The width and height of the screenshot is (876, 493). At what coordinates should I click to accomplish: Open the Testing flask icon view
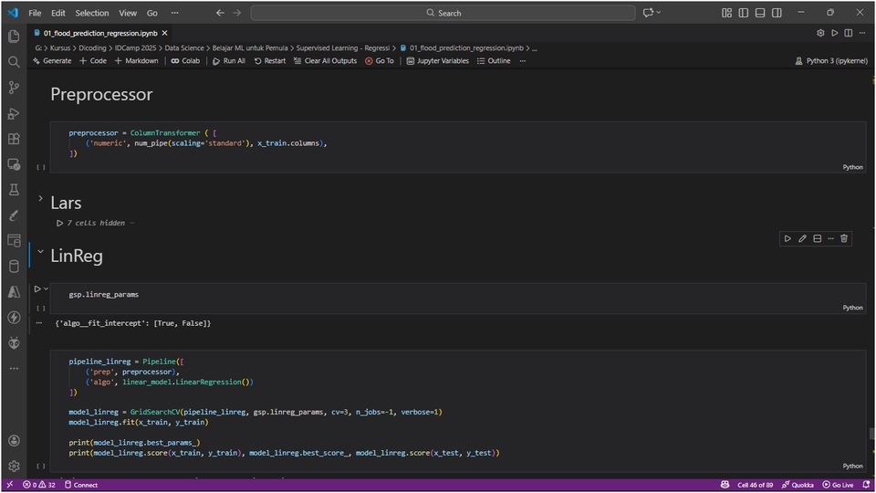point(14,190)
